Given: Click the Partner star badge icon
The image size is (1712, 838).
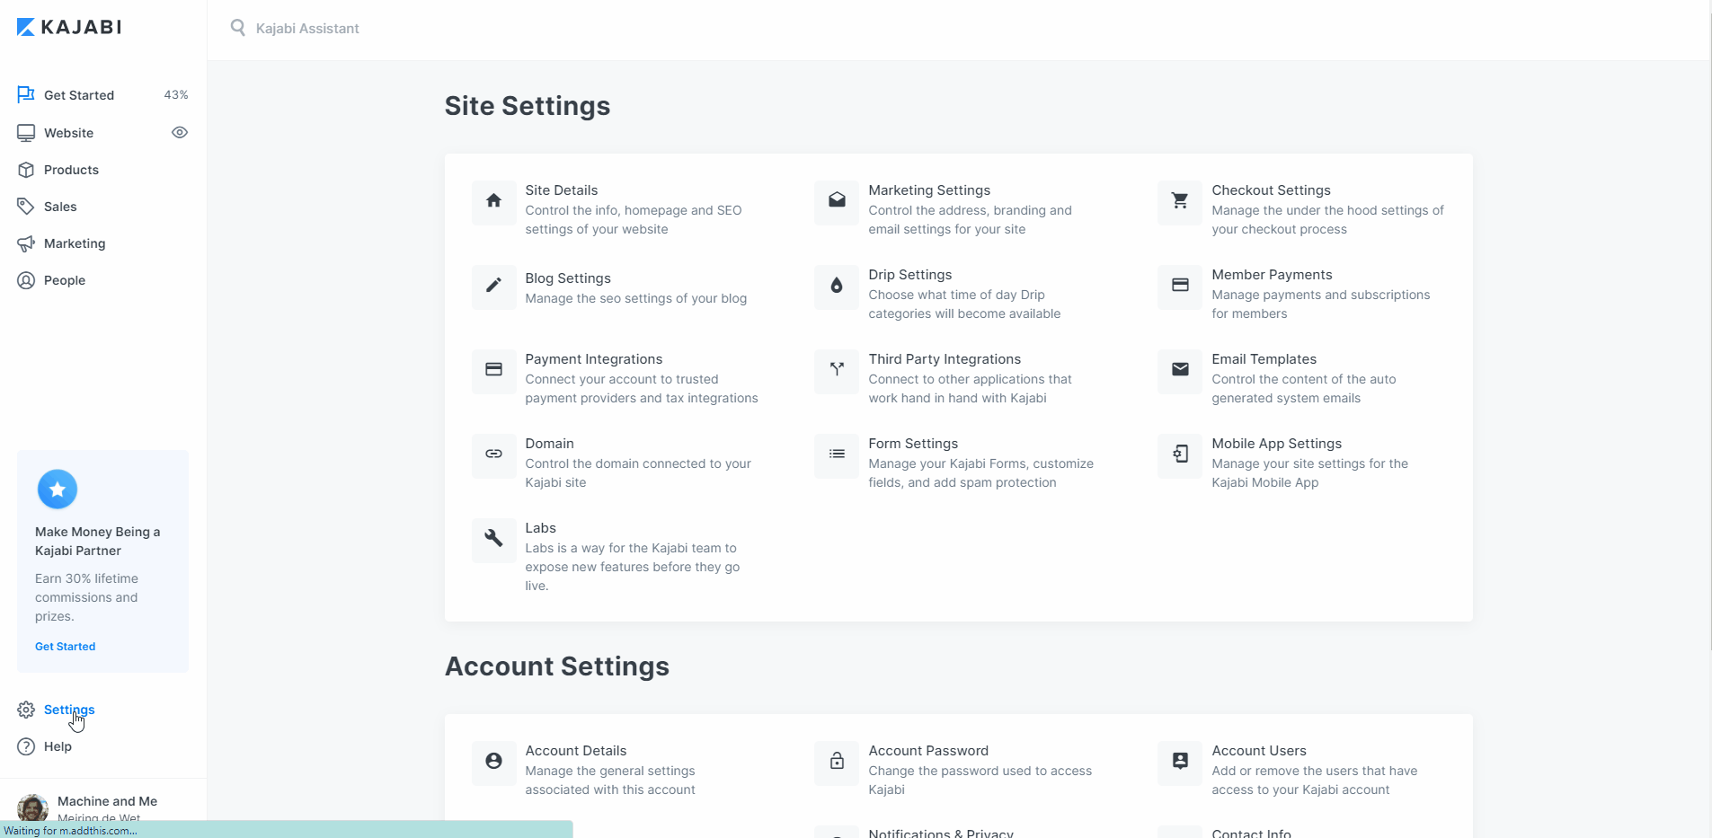Looking at the screenshot, I should 58,490.
